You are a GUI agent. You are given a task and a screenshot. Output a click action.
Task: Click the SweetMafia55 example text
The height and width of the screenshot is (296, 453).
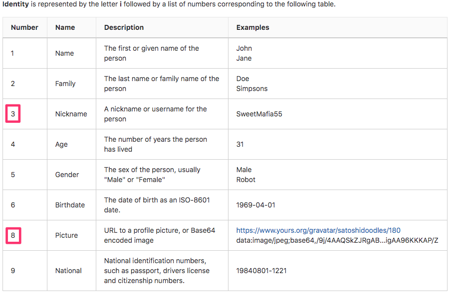click(x=259, y=114)
